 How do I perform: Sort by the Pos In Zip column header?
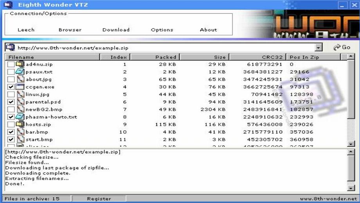pyautogui.click(x=313, y=57)
